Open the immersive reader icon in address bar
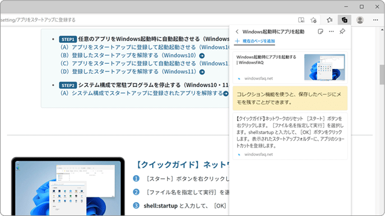This screenshot has width=385, height=216. point(301,20)
